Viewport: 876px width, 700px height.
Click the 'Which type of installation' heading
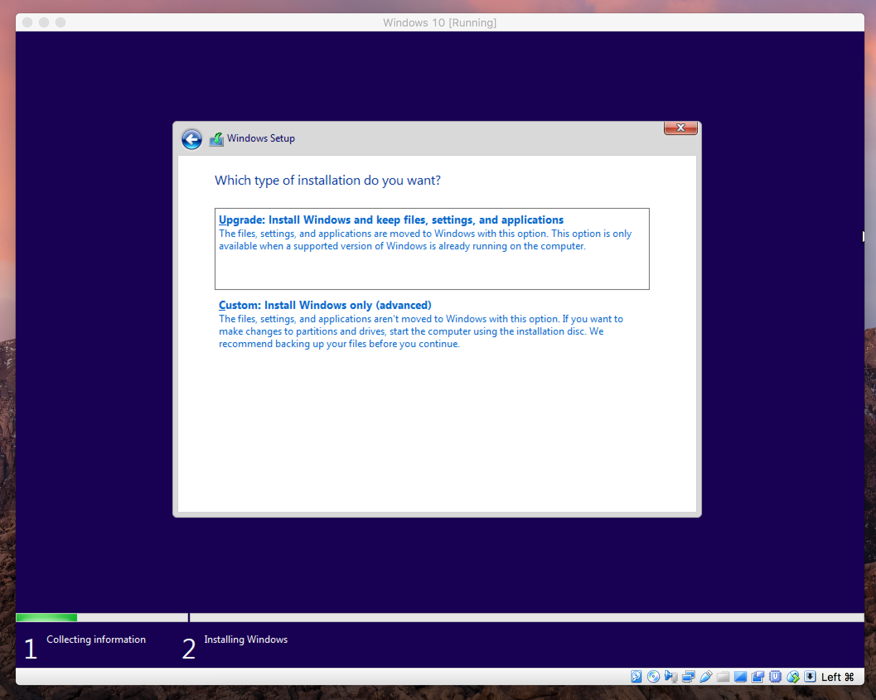[327, 181]
